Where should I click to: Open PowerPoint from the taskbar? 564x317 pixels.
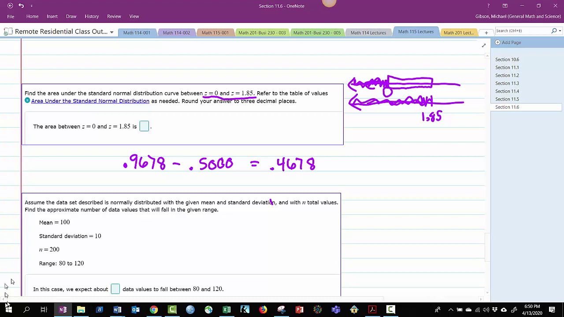pos(299,310)
